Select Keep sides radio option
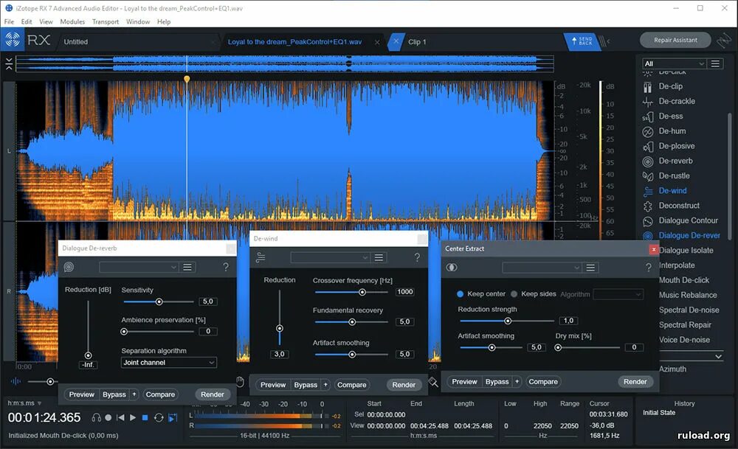The width and height of the screenshot is (738, 449). (x=514, y=294)
